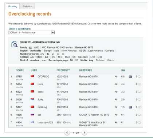The image size is (153, 138).
Task: Open comments bubble for the 5775 score
Action: point(140,76)
